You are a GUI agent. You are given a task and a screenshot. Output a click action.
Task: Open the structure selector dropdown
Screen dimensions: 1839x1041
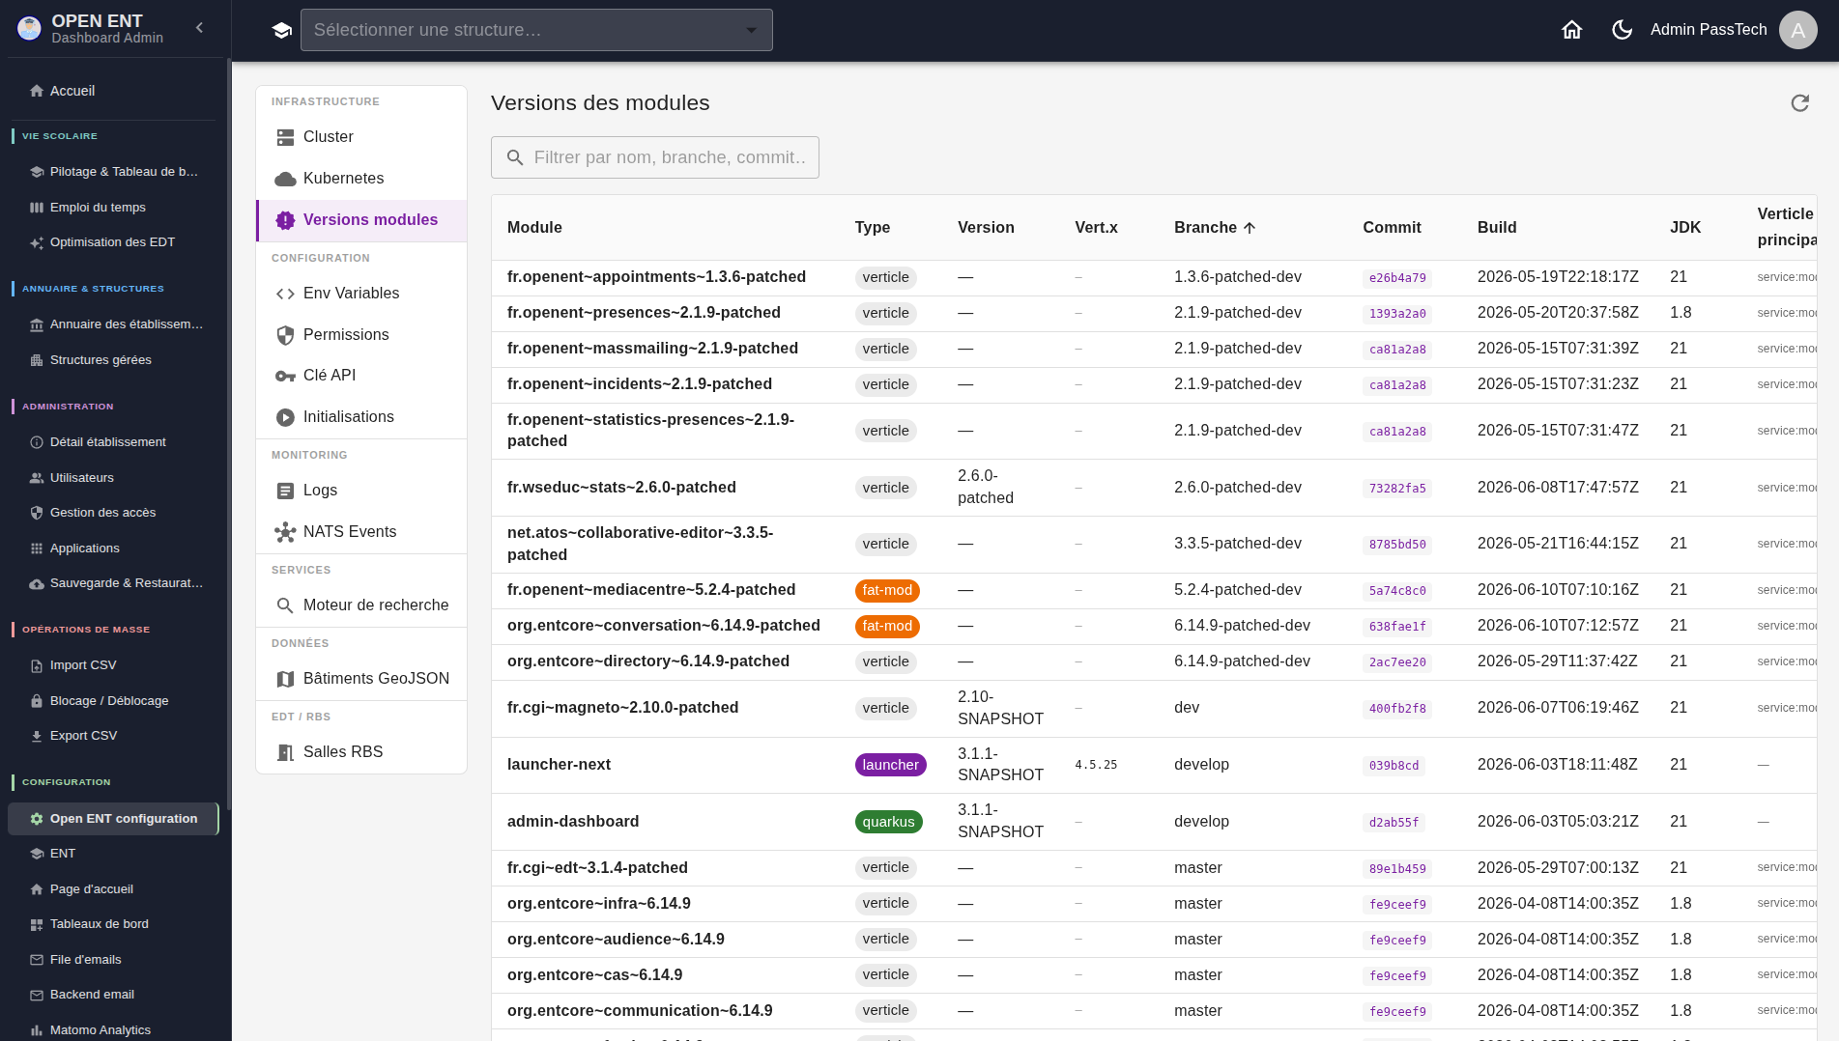click(x=536, y=30)
